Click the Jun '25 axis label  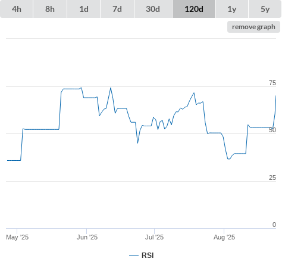pos(87,237)
